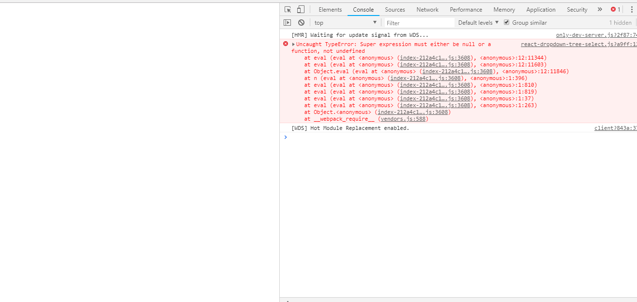Open the Application tab
The height and width of the screenshot is (302, 637).
pyautogui.click(x=541, y=10)
